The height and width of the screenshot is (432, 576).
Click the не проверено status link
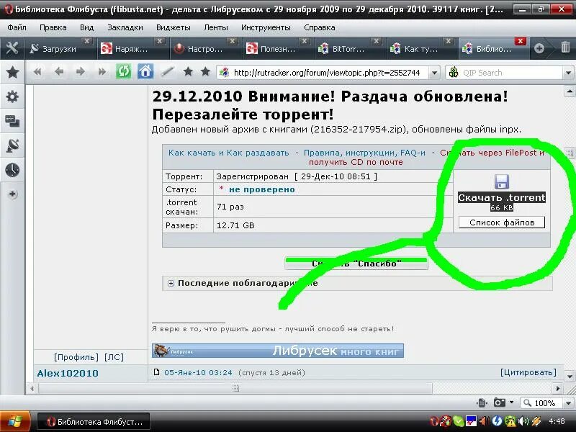[261, 189]
